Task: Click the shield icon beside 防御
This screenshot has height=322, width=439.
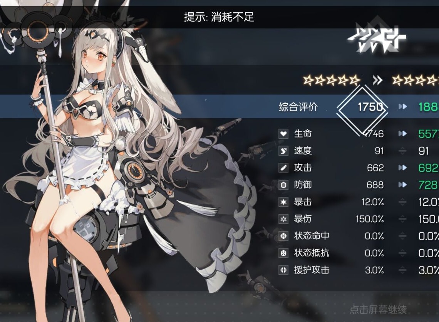Action: click(x=283, y=185)
